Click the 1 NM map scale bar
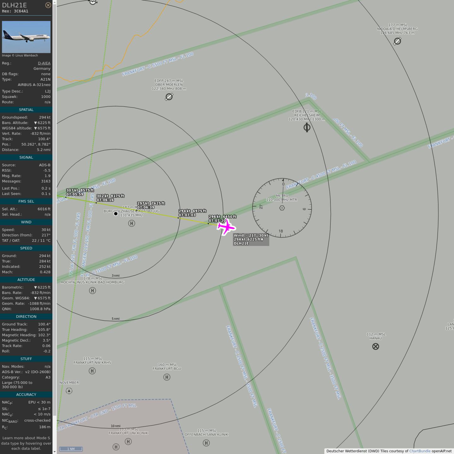 click(x=71, y=449)
